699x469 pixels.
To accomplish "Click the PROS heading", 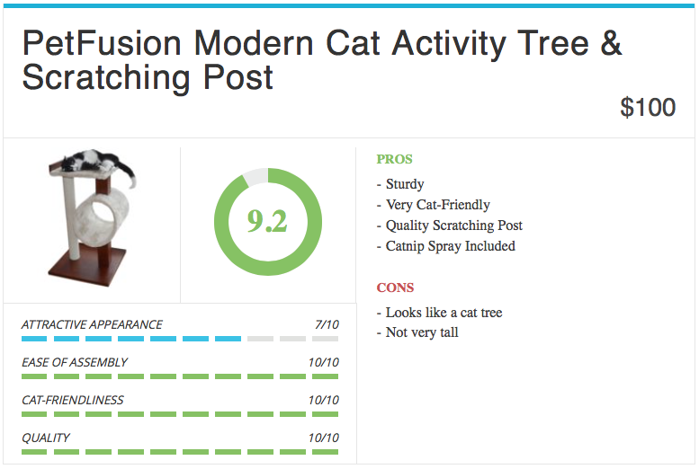I will coord(394,159).
